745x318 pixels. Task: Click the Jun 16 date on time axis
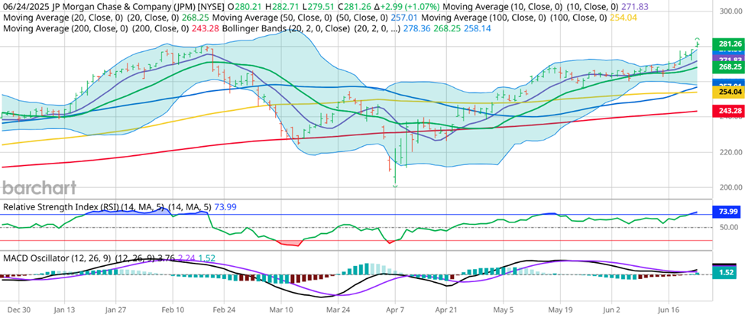click(x=669, y=311)
